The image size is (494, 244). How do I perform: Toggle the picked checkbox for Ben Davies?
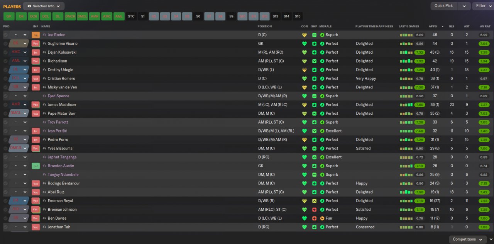click(5, 218)
